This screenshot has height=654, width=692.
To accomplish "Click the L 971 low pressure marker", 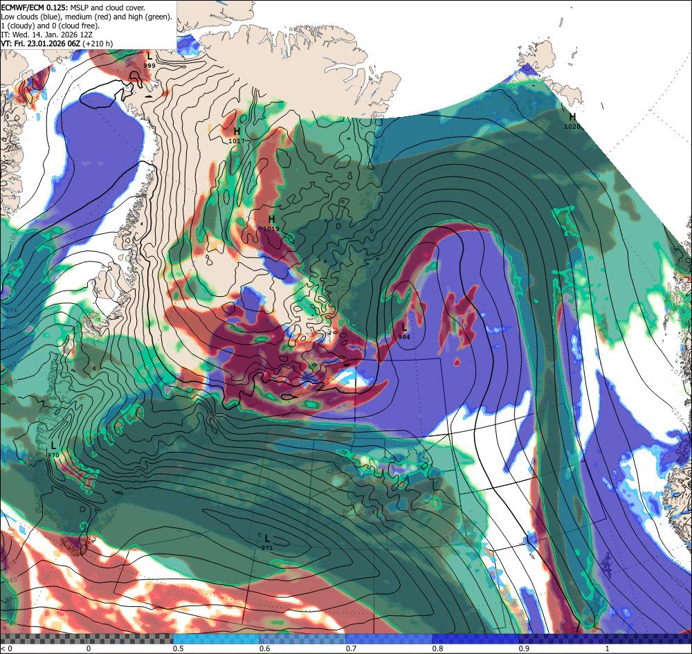I will tap(267, 543).
